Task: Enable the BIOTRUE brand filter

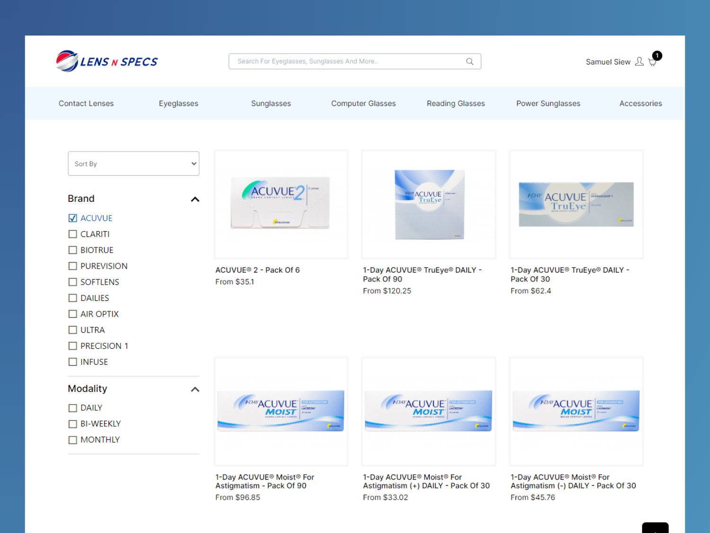Action: click(73, 250)
